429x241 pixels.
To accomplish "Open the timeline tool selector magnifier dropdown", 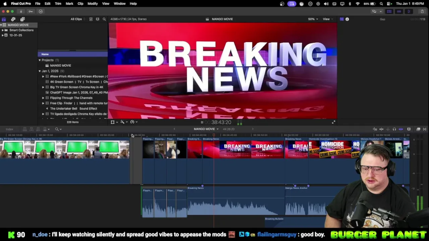I will click(x=58, y=129).
